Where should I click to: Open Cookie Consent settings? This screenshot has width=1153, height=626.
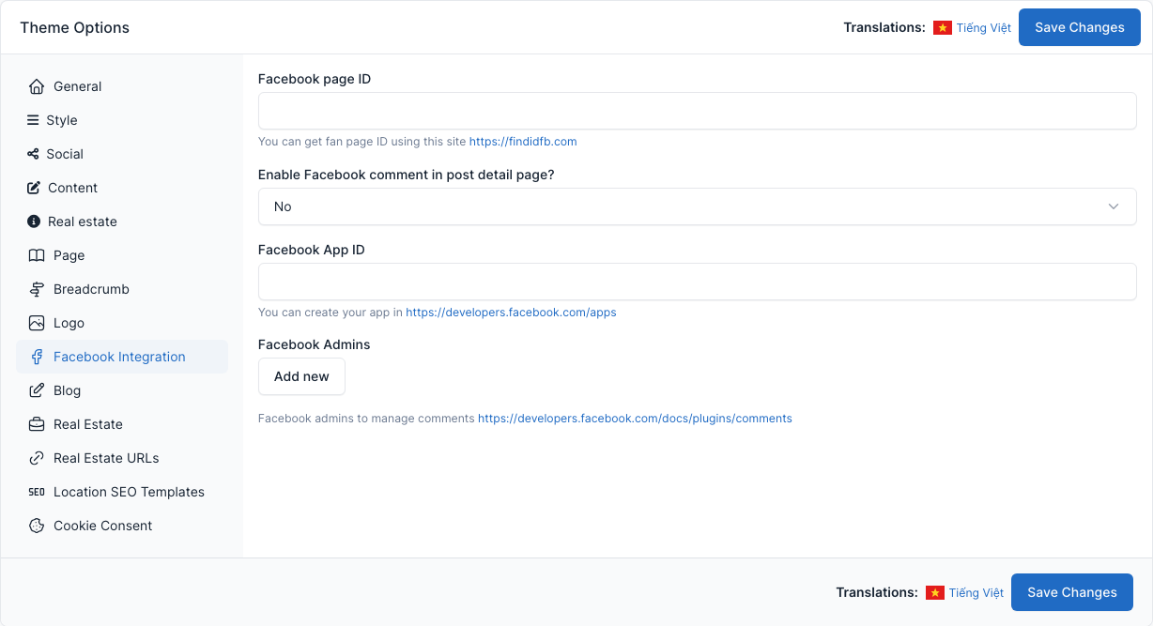pyautogui.click(x=122, y=526)
